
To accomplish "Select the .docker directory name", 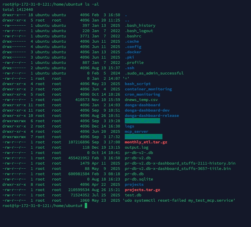I will coord(133,52).
